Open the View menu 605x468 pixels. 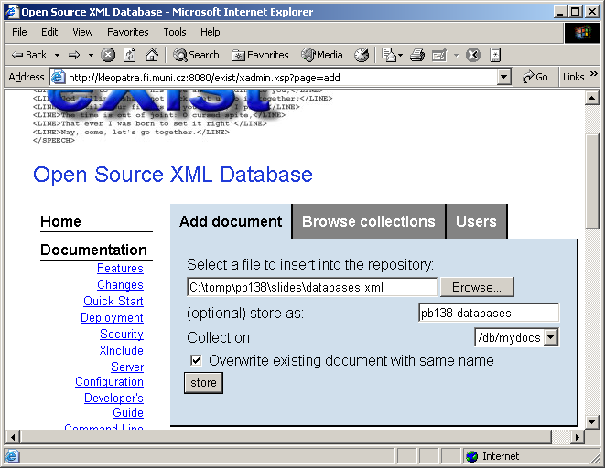82,32
